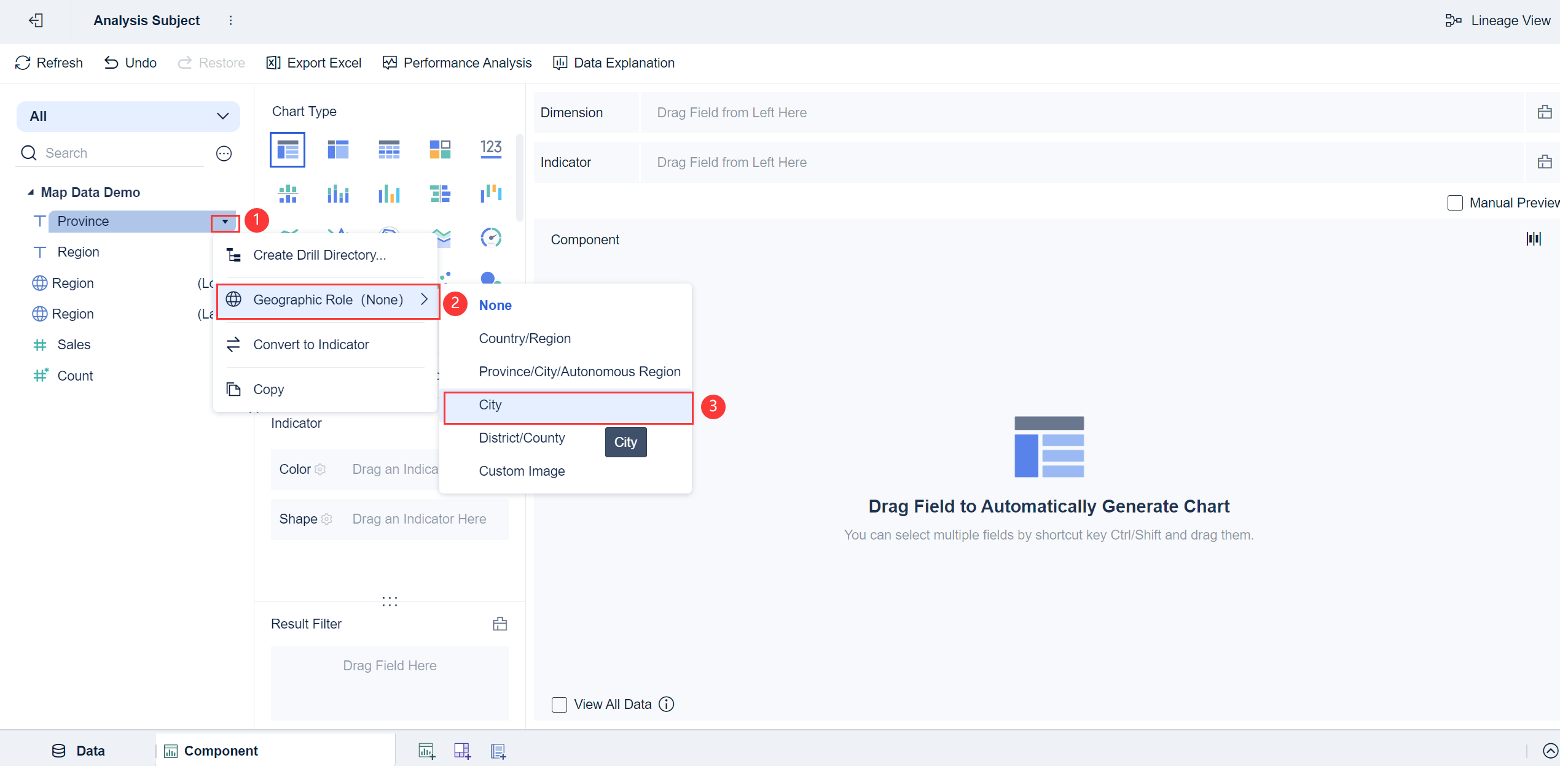Image resolution: width=1560 pixels, height=766 pixels.
Task: Click Refresh in the toolbar
Action: pyautogui.click(x=49, y=63)
